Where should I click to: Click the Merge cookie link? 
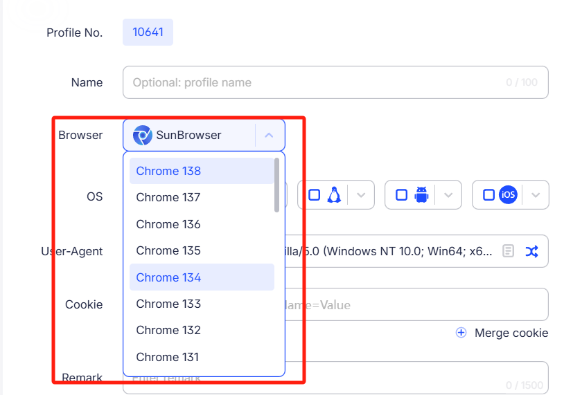click(x=511, y=333)
